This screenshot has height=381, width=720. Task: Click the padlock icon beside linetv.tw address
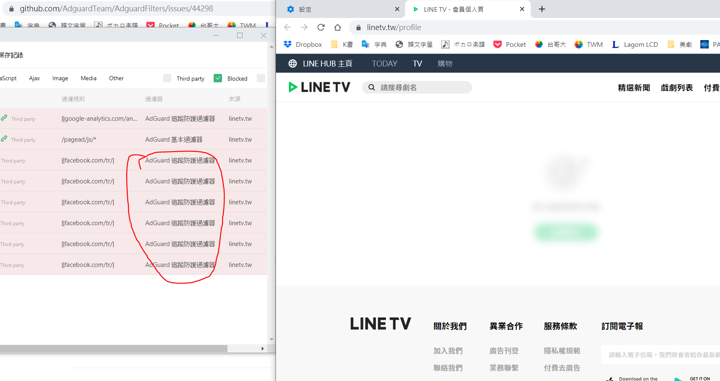(358, 27)
